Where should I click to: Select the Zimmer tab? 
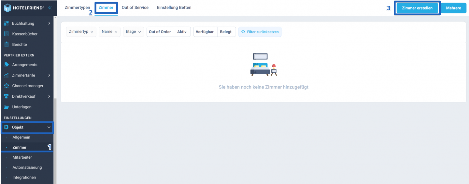106,7
